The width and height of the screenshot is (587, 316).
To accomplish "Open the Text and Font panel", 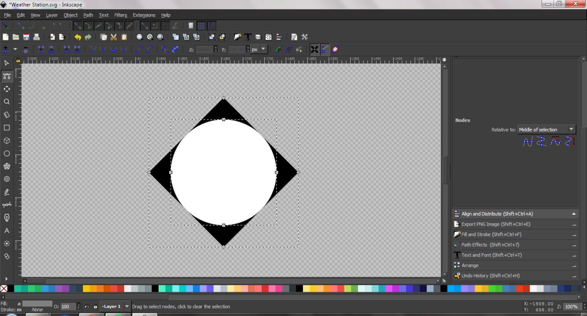I will [515, 255].
